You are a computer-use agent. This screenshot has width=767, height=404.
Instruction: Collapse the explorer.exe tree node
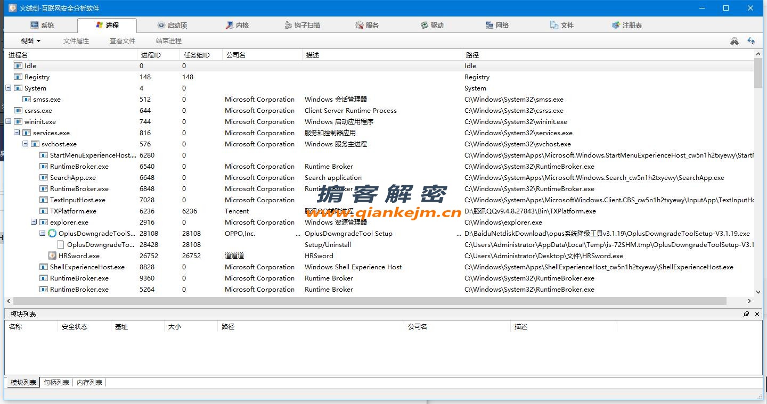pos(34,222)
